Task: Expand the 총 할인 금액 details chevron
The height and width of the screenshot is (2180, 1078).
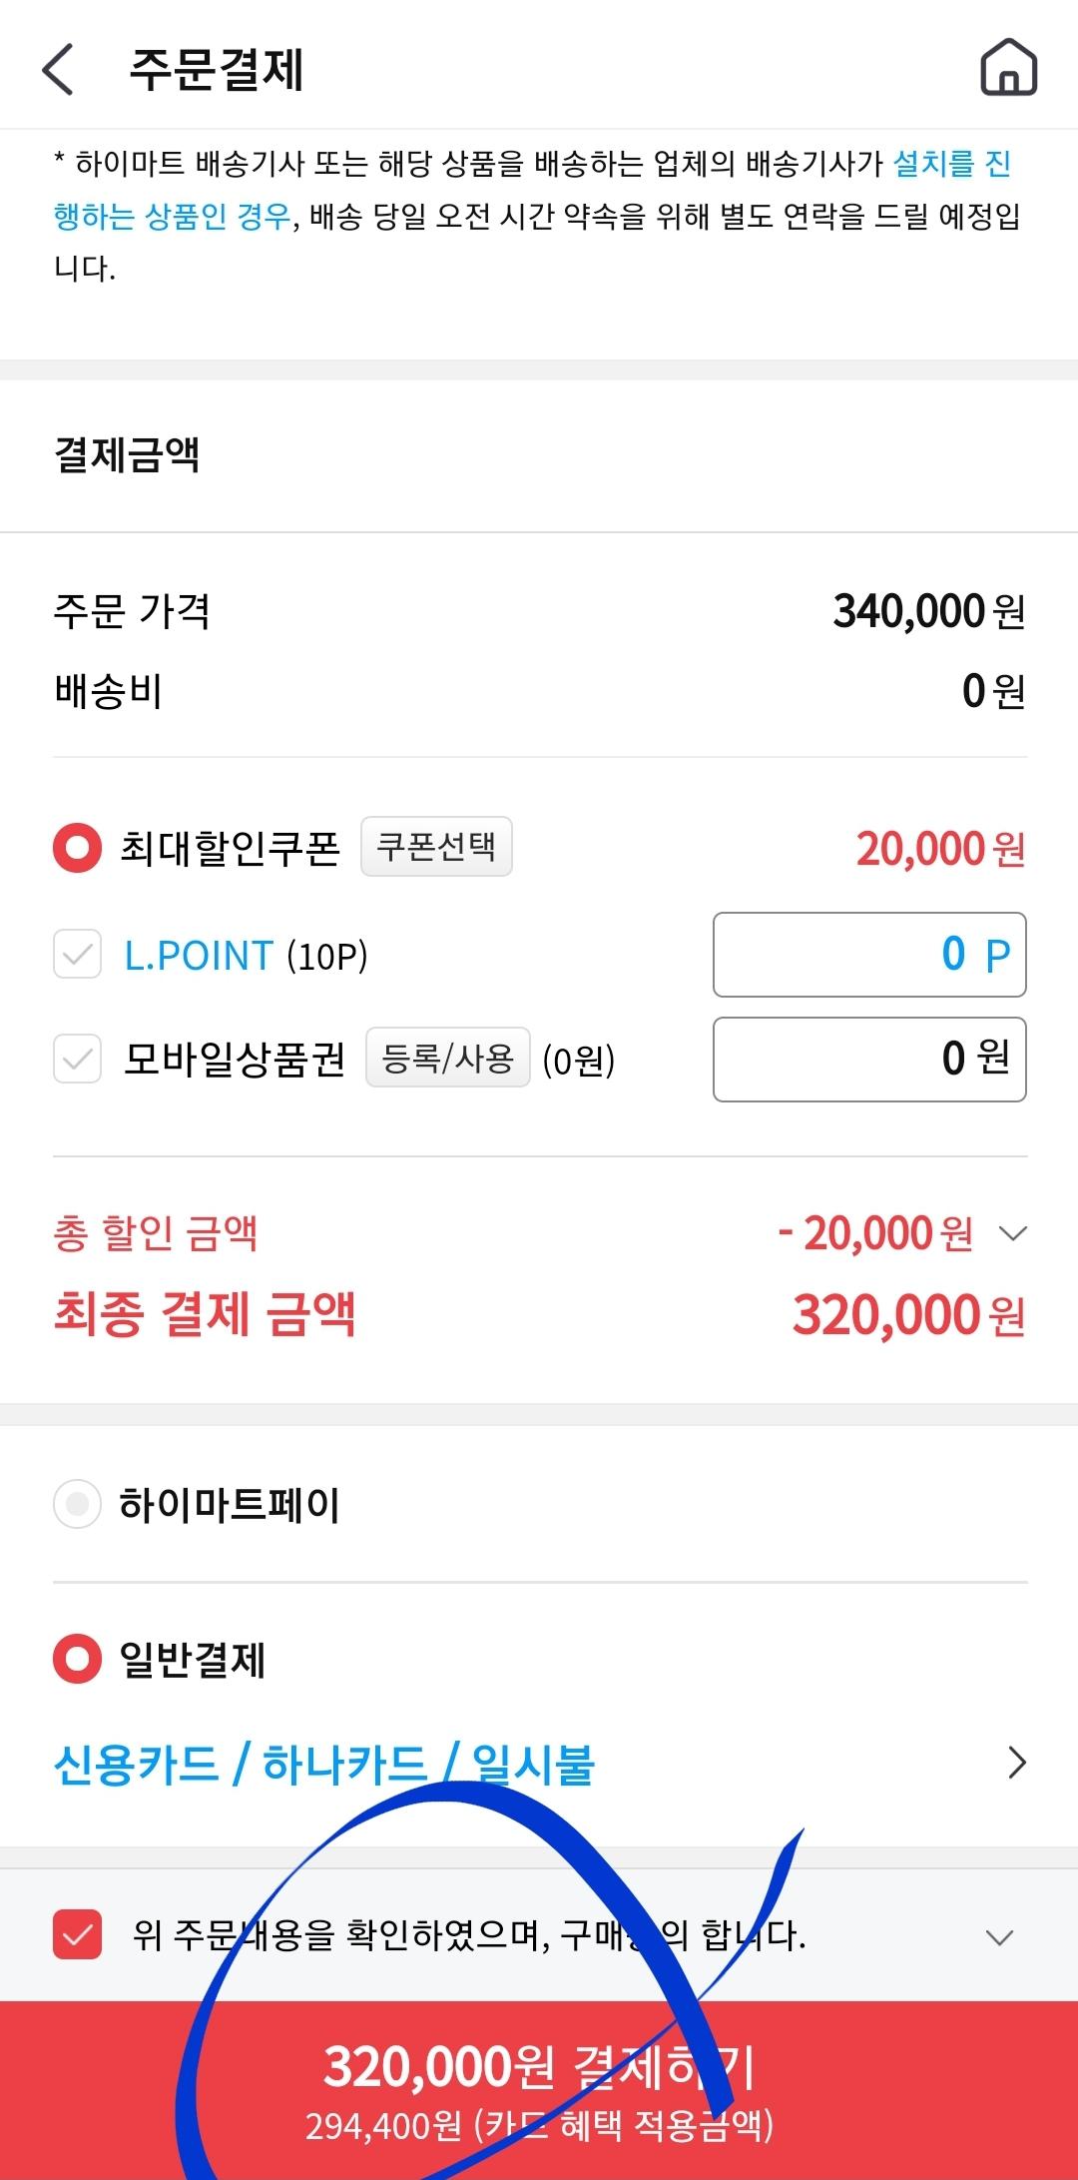Action: click(x=1012, y=1233)
